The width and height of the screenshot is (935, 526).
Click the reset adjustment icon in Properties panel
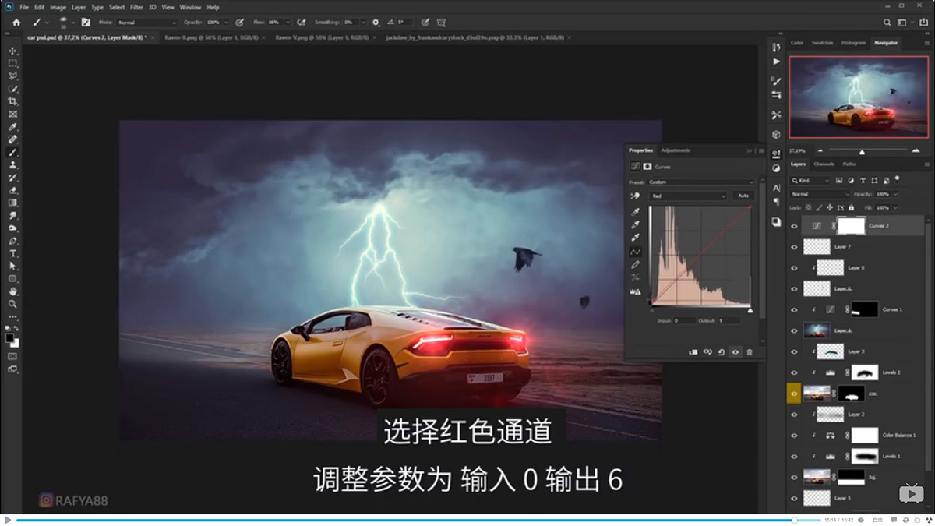click(721, 351)
